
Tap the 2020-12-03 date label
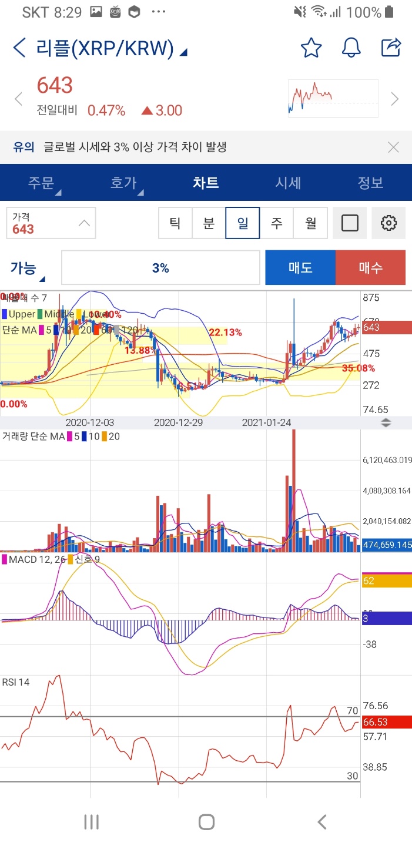[x=90, y=422]
